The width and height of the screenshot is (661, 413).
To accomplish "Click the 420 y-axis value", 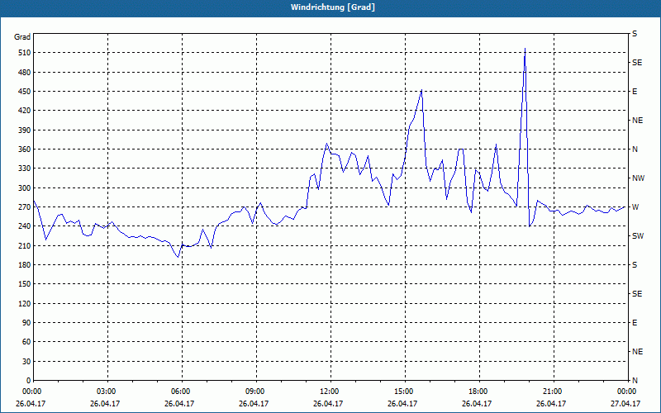I will tap(25, 111).
